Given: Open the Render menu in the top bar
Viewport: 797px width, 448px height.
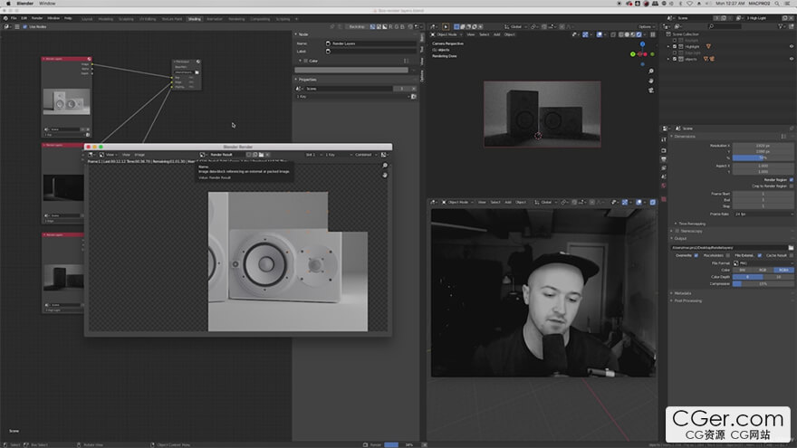Looking at the screenshot, I should [x=37, y=18].
